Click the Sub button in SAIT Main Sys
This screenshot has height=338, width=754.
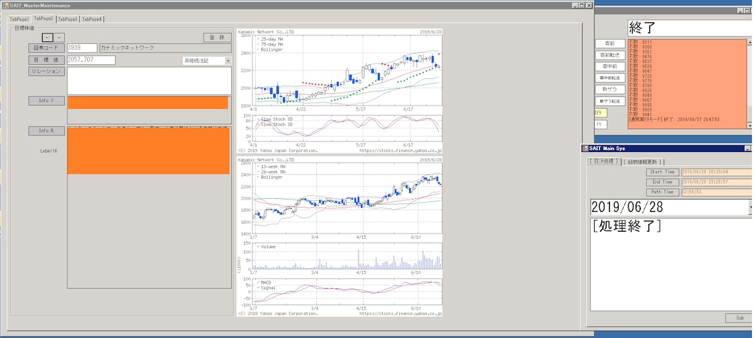coord(739,318)
